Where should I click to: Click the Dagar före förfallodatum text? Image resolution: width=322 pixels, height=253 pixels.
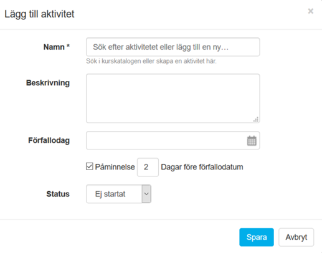(x=202, y=167)
